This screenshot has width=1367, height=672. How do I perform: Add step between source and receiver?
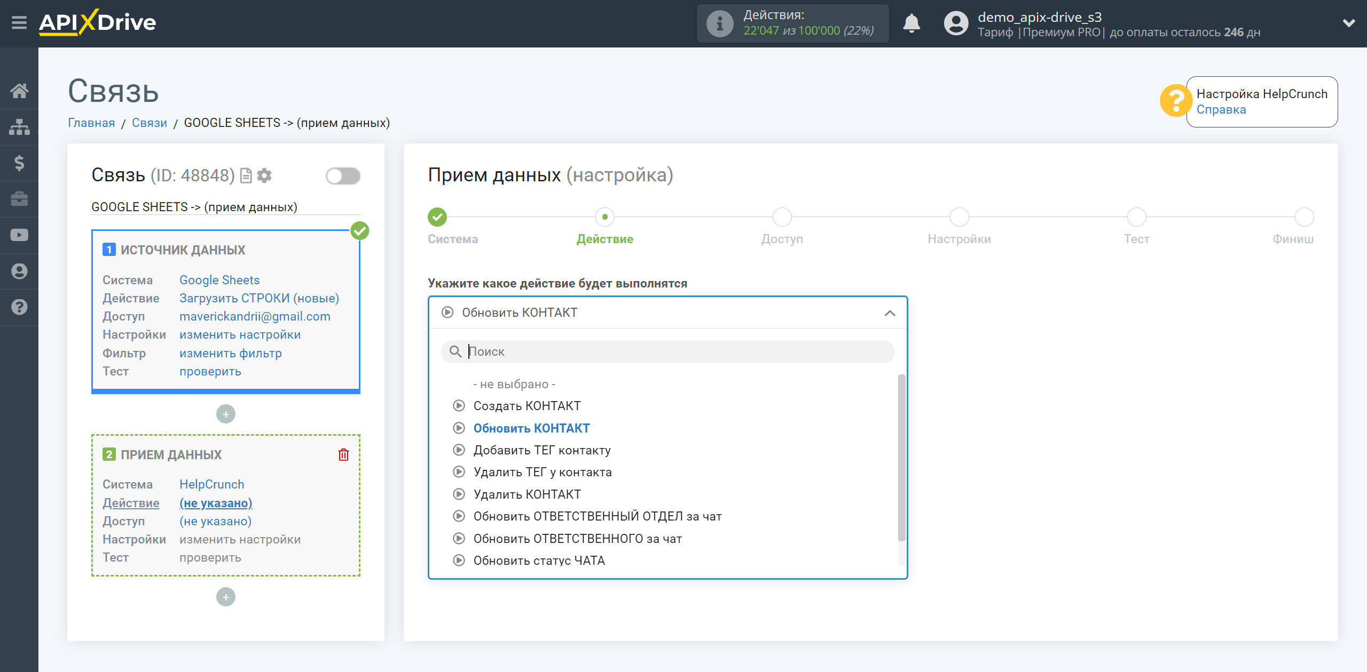(x=226, y=414)
